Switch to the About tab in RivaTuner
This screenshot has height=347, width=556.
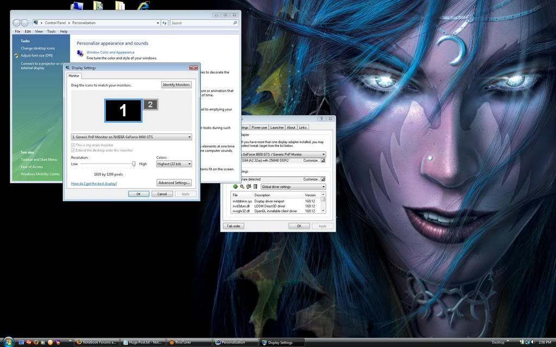click(291, 127)
